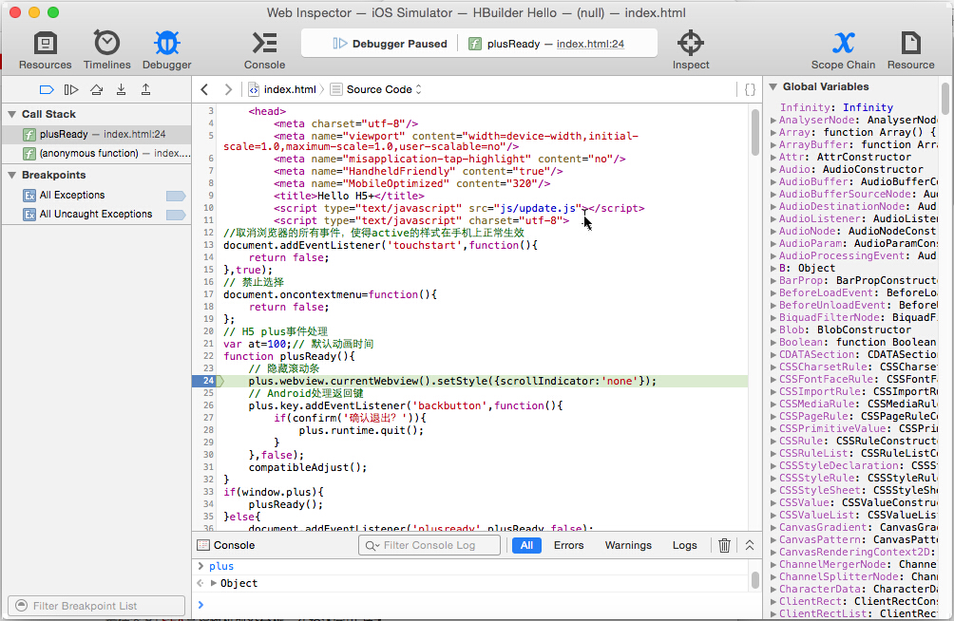Screen dimensions: 954x621
Task: Expand the Array global variable
Action: tap(773, 133)
